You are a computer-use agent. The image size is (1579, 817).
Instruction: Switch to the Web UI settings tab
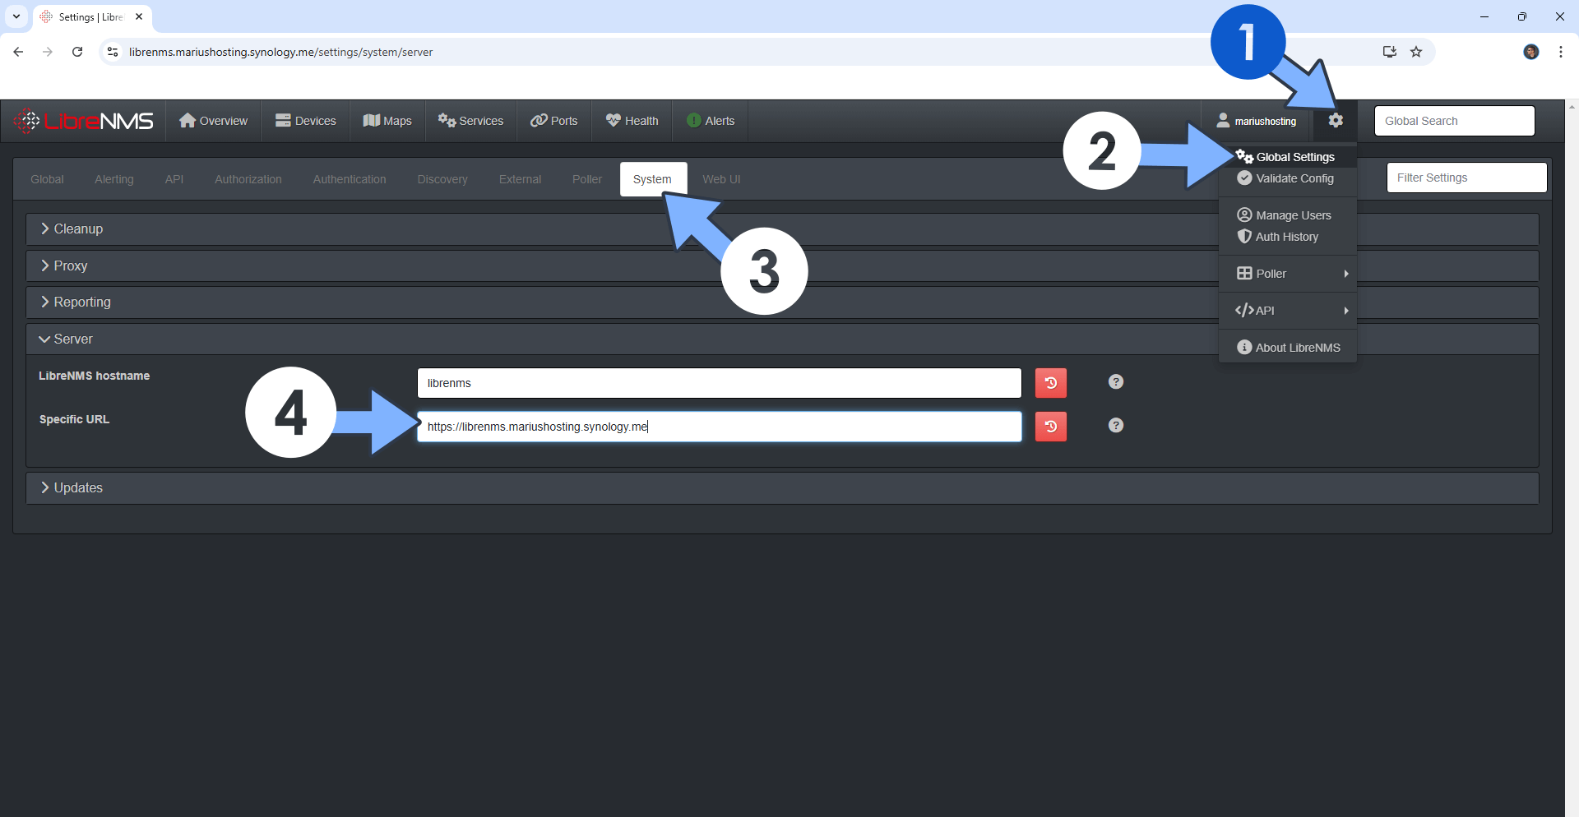(721, 179)
